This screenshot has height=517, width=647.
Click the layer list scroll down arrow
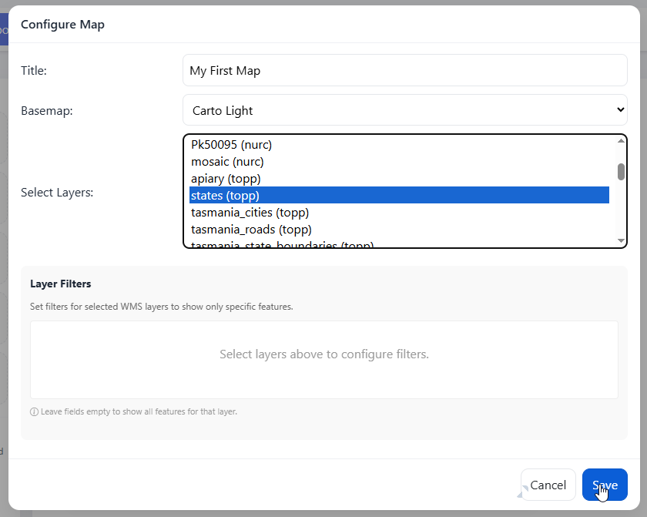pyautogui.click(x=621, y=241)
